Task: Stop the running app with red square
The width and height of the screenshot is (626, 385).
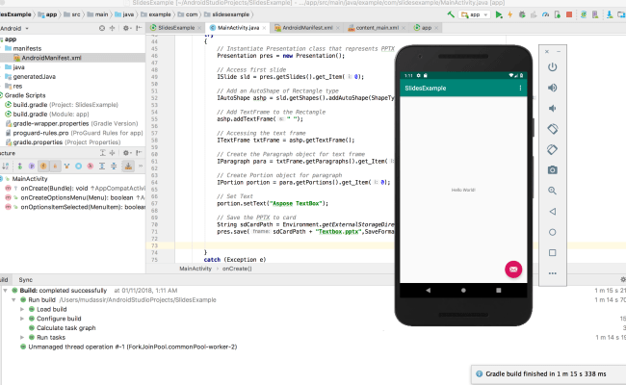Action: coord(569,14)
